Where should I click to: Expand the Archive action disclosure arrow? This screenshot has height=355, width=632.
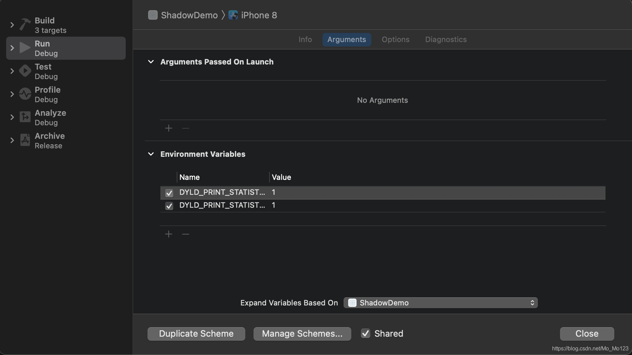tap(12, 140)
